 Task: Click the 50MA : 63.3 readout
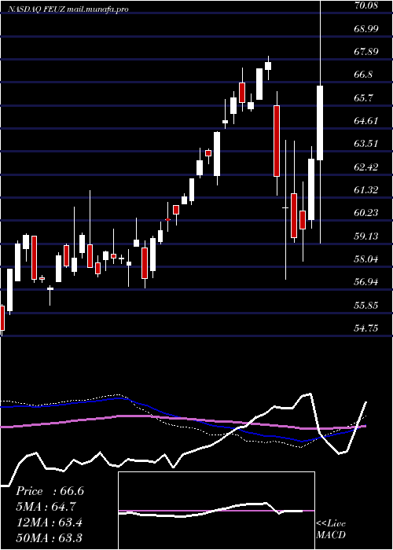coord(49,537)
